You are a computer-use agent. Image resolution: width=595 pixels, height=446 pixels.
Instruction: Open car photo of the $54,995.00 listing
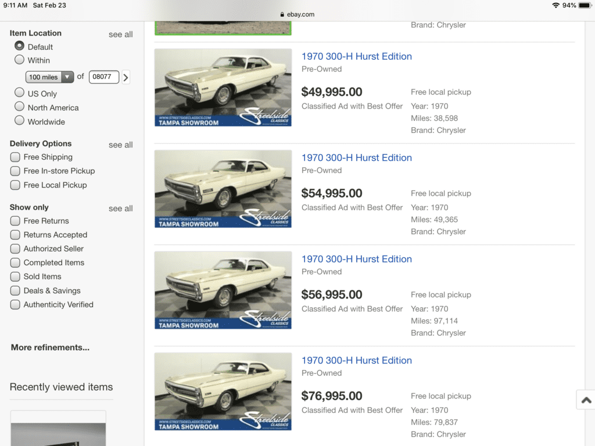click(x=223, y=189)
